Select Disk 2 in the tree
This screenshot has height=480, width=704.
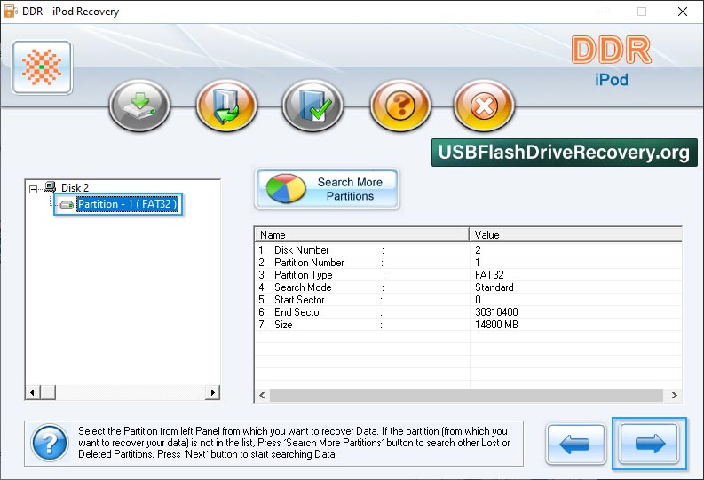click(75, 187)
